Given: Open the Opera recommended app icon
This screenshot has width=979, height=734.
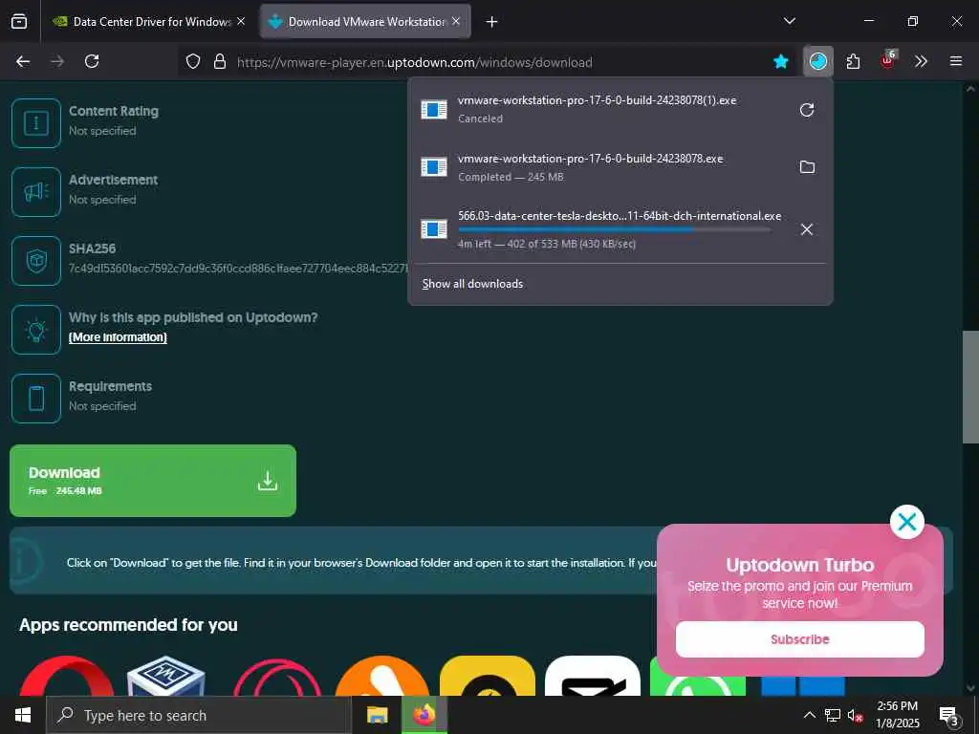Looking at the screenshot, I should [x=66, y=677].
